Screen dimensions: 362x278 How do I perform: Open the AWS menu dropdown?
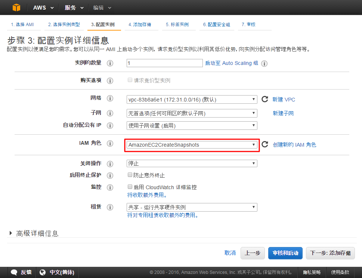(x=43, y=7)
